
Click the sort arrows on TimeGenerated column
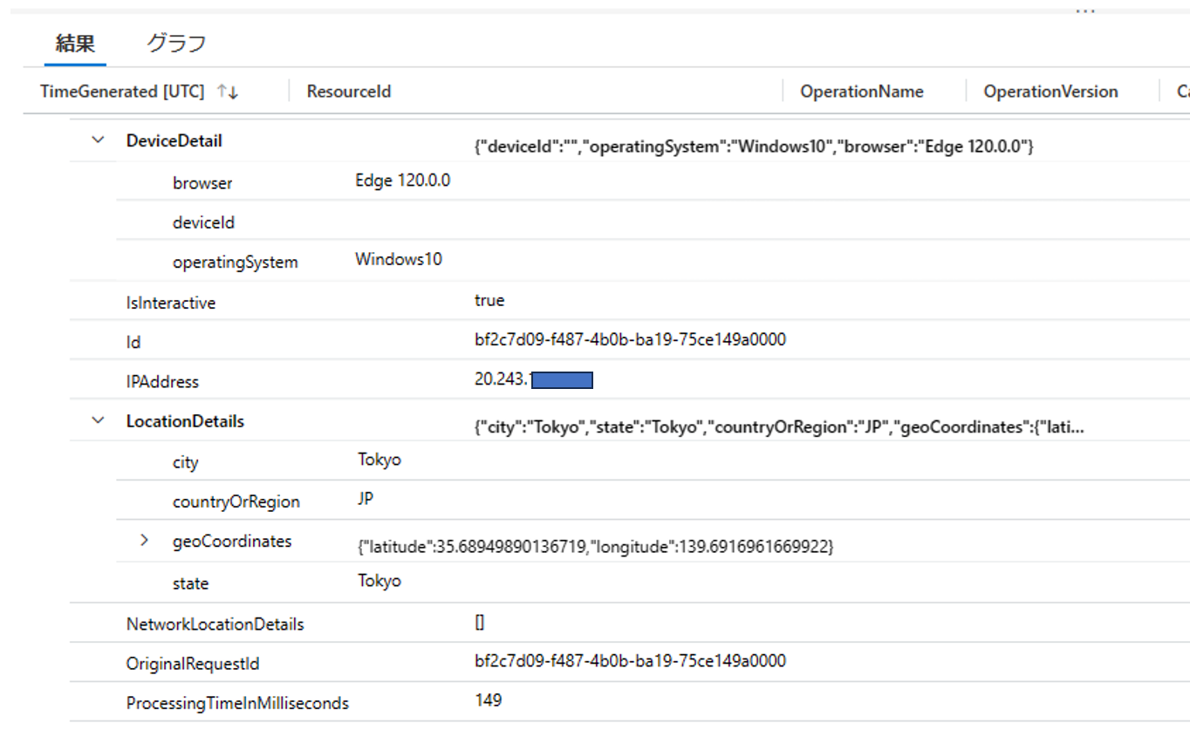pyautogui.click(x=228, y=92)
